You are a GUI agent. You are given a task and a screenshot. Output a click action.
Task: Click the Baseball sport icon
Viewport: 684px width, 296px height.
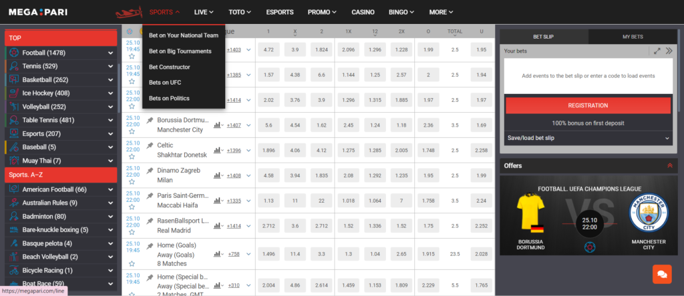point(14,147)
